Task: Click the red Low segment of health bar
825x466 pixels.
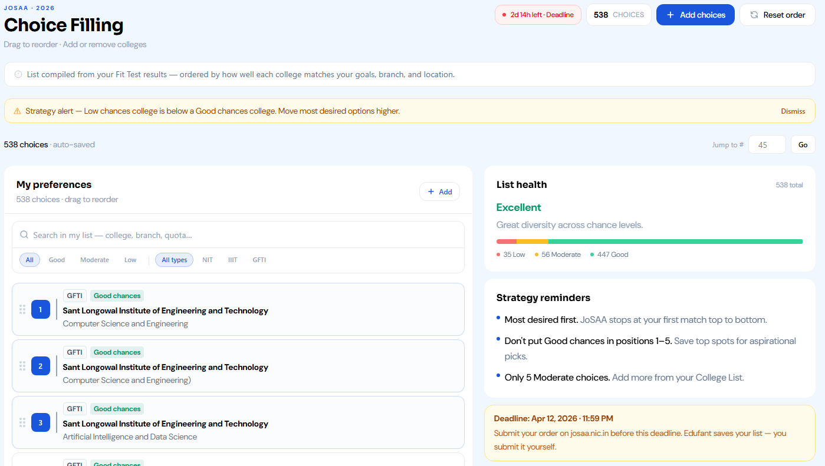Action: [x=507, y=242]
